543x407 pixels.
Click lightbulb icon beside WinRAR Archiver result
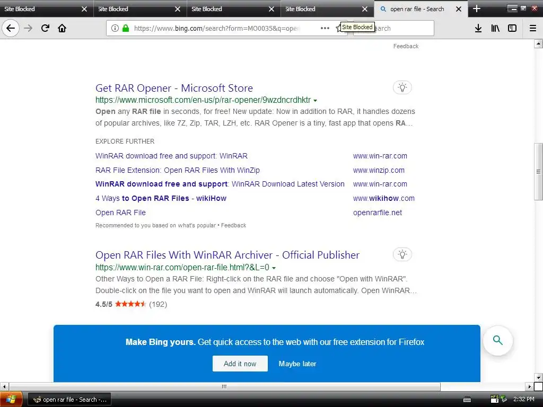[402, 254]
